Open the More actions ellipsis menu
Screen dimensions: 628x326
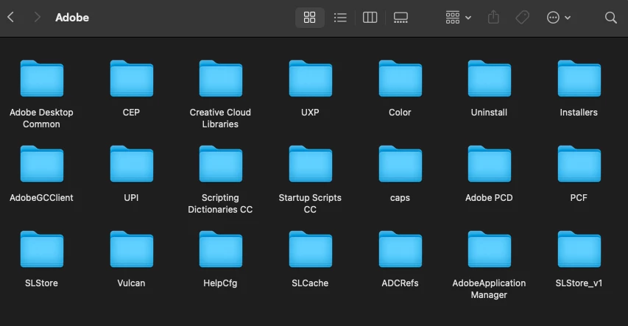[558, 17]
